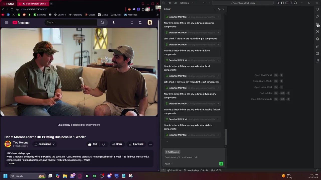Click the YouTube Premium logo
The image size is (321, 180).
21,22
